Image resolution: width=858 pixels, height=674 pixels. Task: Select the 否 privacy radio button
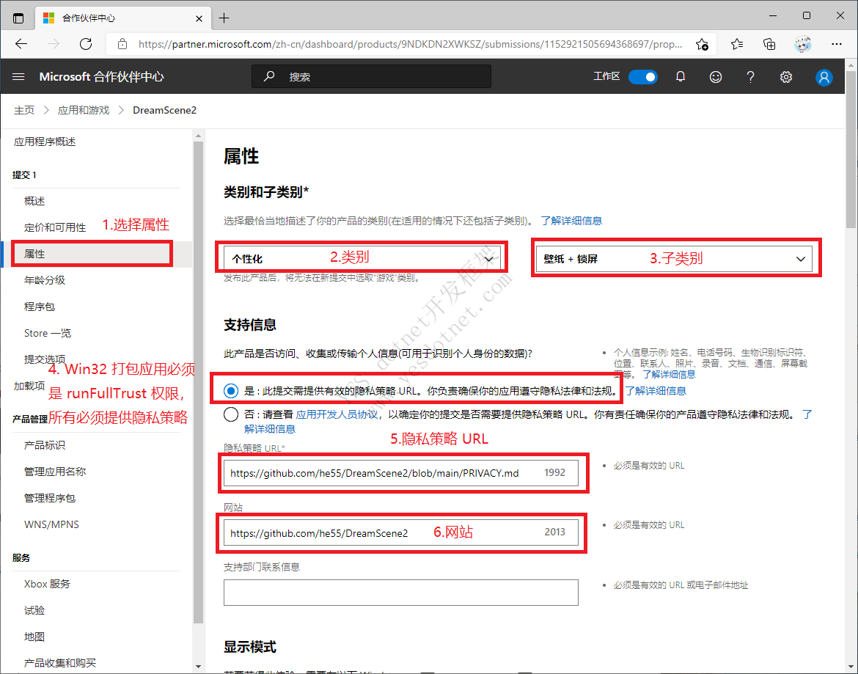(x=231, y=414)
